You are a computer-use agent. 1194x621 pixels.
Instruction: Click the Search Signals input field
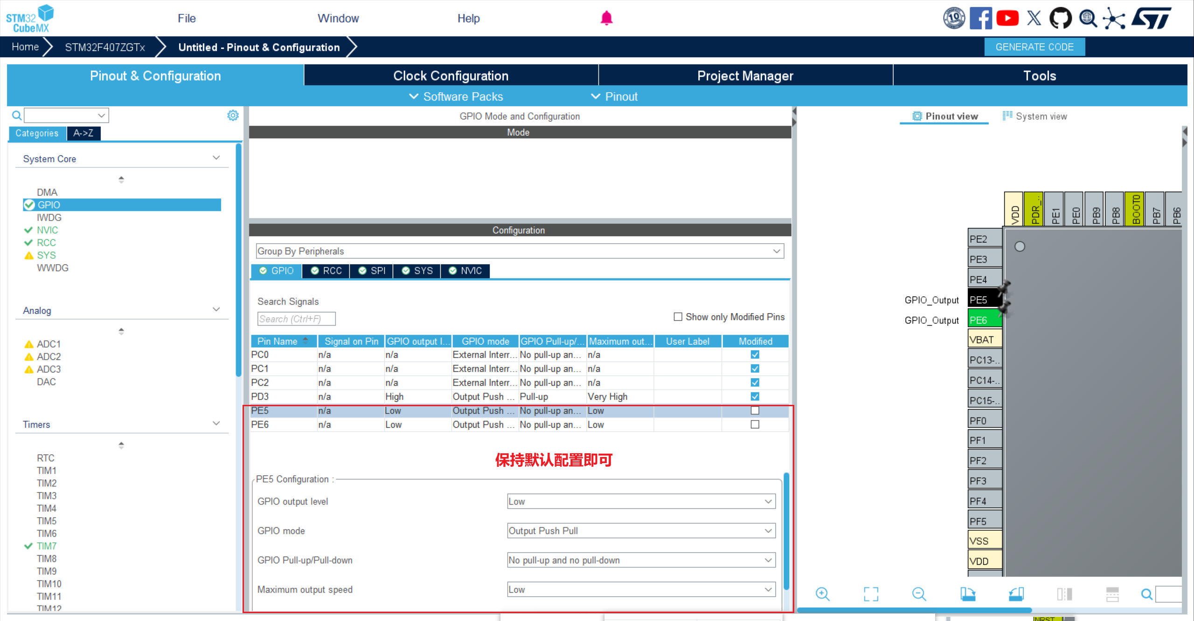(x=296, y=319)
